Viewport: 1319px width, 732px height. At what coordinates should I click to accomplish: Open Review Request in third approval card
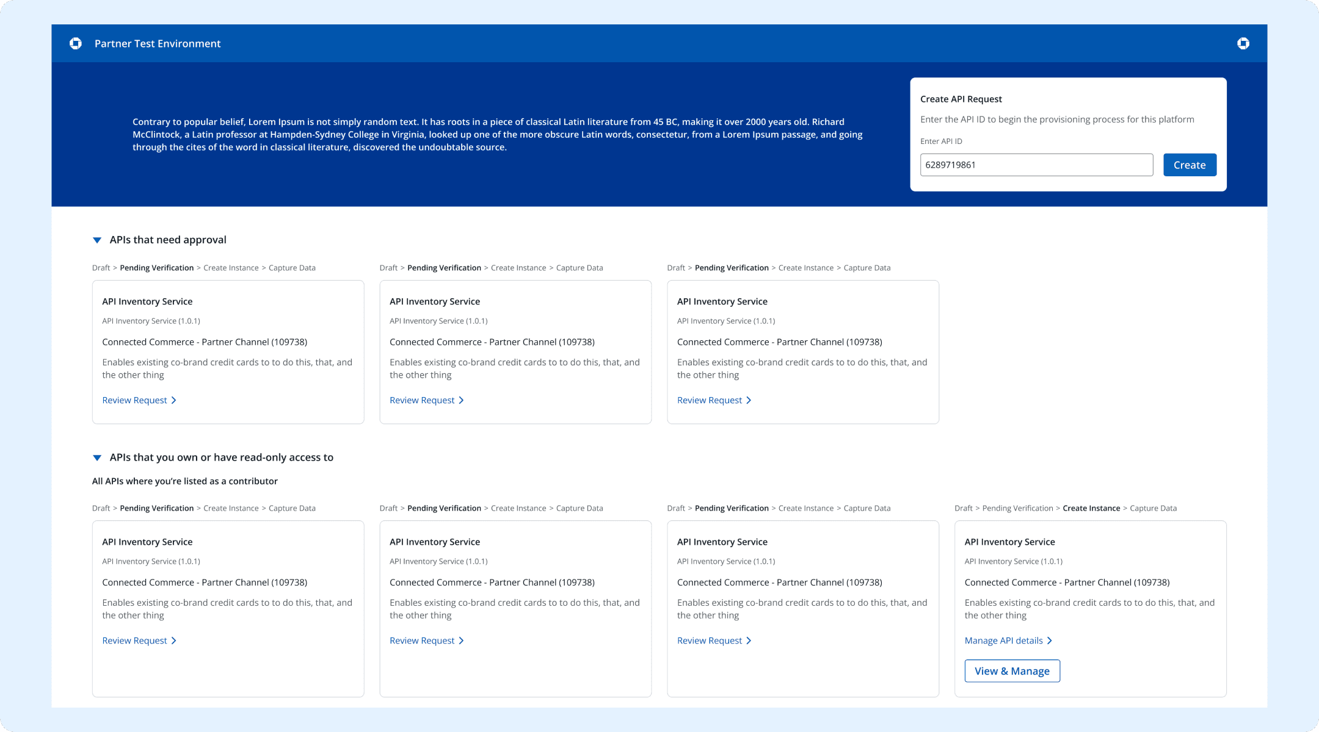coord(710,400)
